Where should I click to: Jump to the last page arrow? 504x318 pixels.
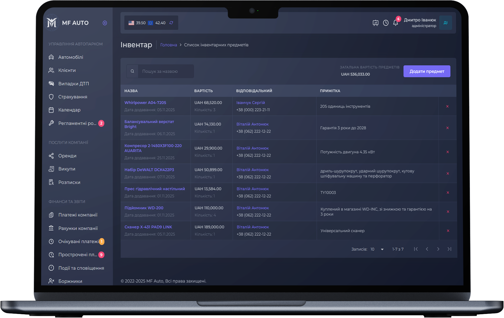(449, 249)
